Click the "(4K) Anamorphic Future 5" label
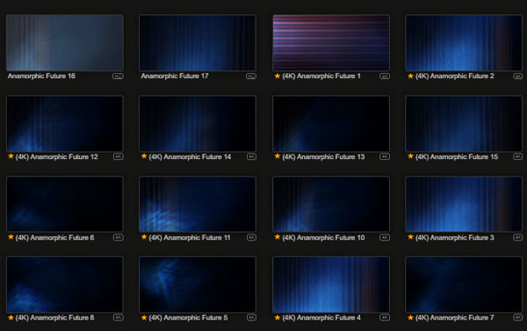The width and height of the screenshot is (527, 331). point(188,318)
